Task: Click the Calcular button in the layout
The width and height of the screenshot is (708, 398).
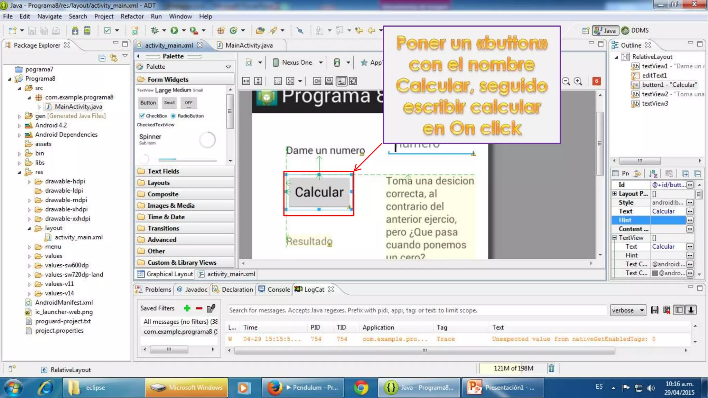Action: (319, 192)
